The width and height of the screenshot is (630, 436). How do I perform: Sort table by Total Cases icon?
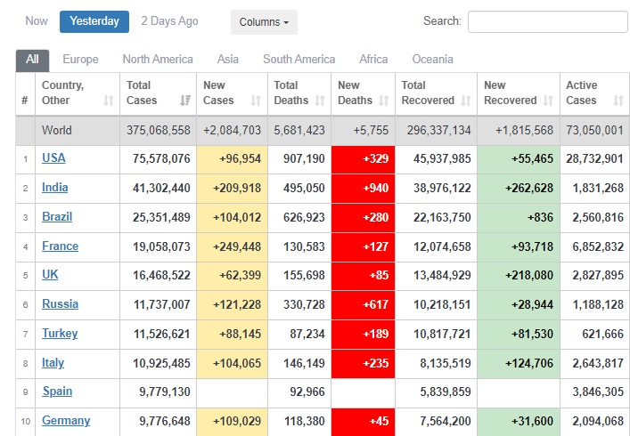click(x=185, y=101)
